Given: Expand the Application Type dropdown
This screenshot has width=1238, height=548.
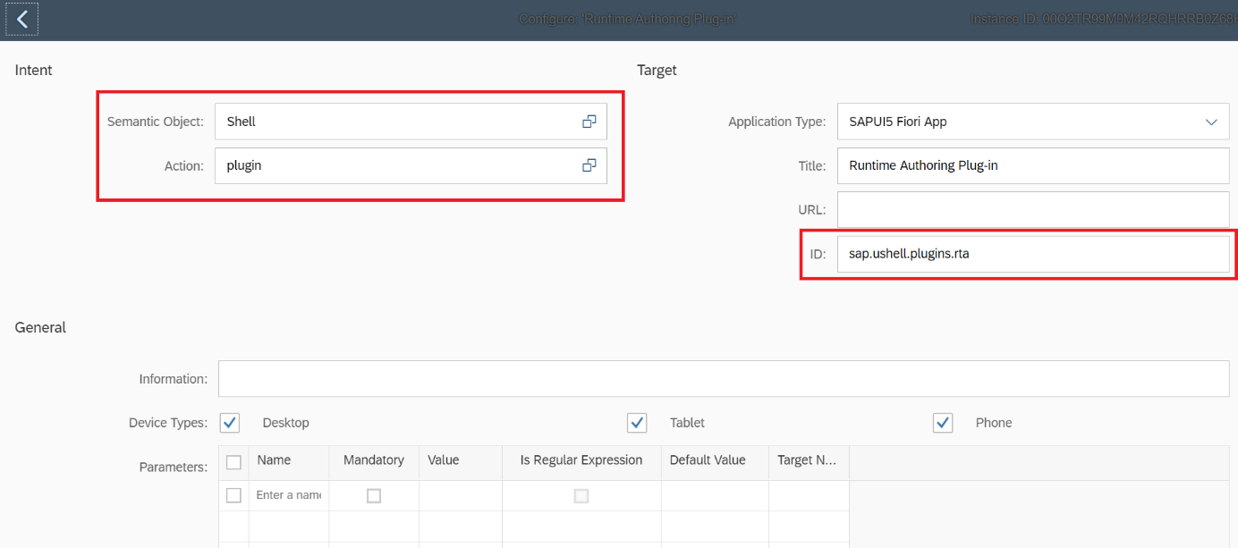Looking at the screenshot, I should coord(1211,122).
